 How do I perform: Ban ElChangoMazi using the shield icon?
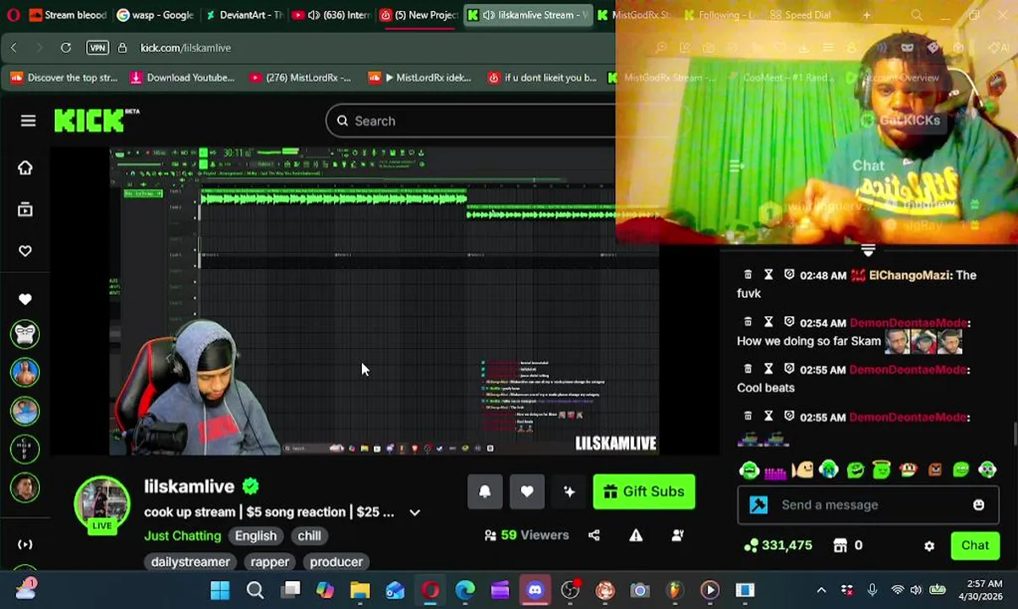coord(789,275)
